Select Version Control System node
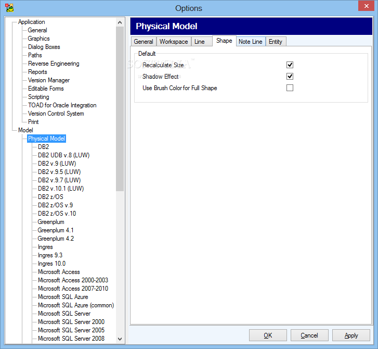The width and height of the screenshot is (378, 349). tap(56, 114)
